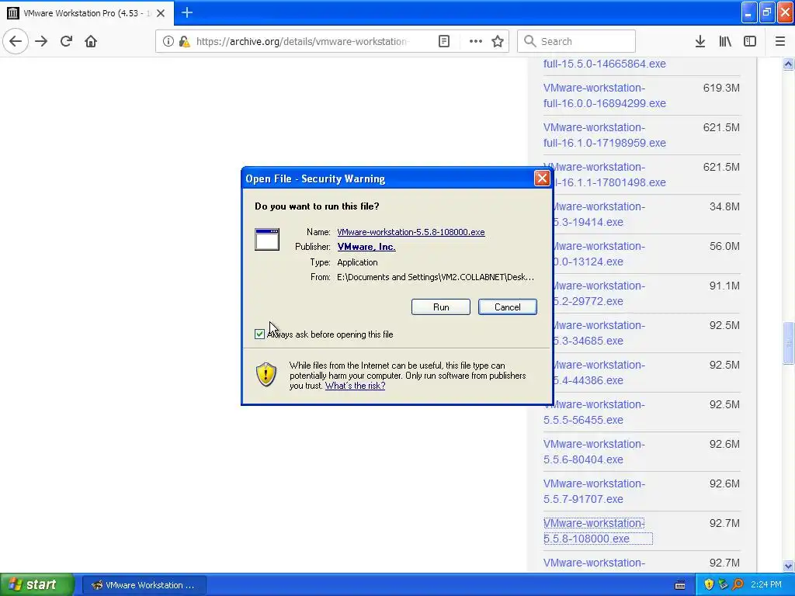Open the full-15.5.0-14665864.exe link

[604, 64]
